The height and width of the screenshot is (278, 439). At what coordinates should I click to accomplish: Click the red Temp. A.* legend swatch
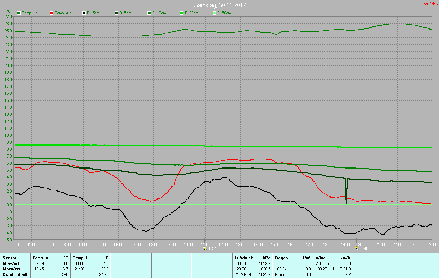[x=51, y=13]
